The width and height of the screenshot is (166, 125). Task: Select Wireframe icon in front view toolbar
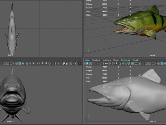click(16, 64)
